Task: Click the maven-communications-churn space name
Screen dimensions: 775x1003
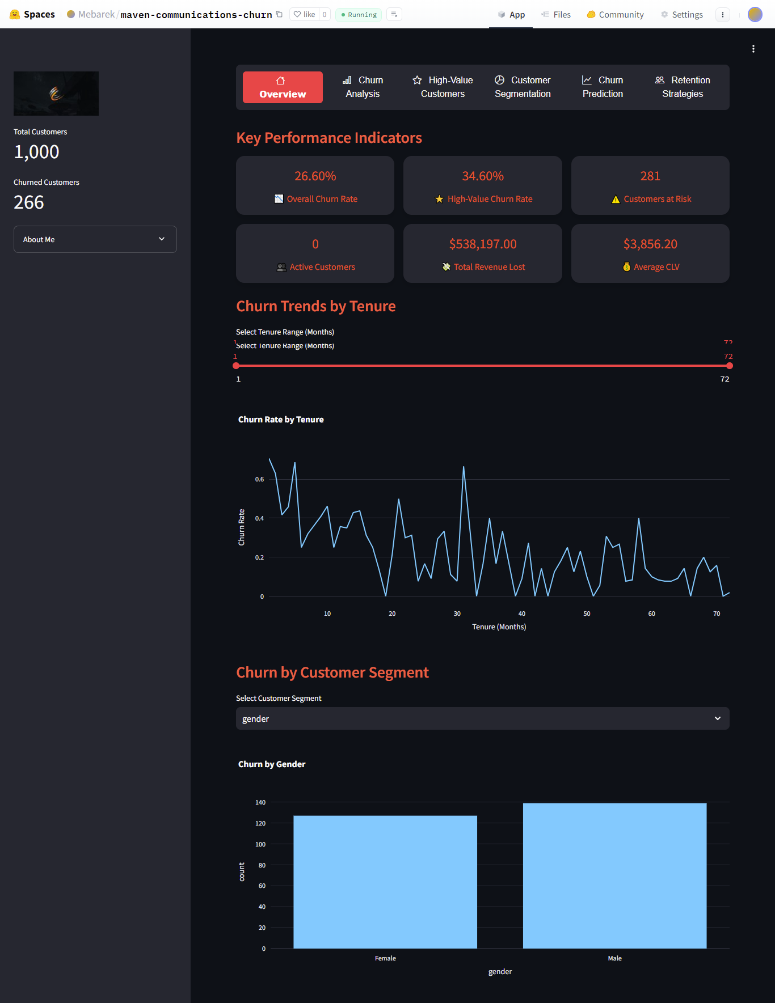Action: point(196,15)
